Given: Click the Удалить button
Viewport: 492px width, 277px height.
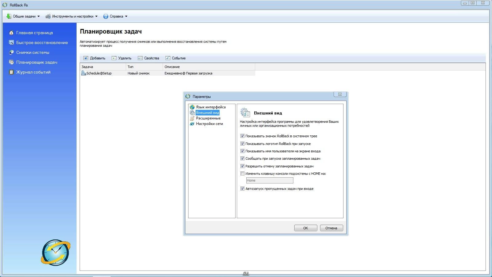Looking at the screenshot, I should pos(121,58).
